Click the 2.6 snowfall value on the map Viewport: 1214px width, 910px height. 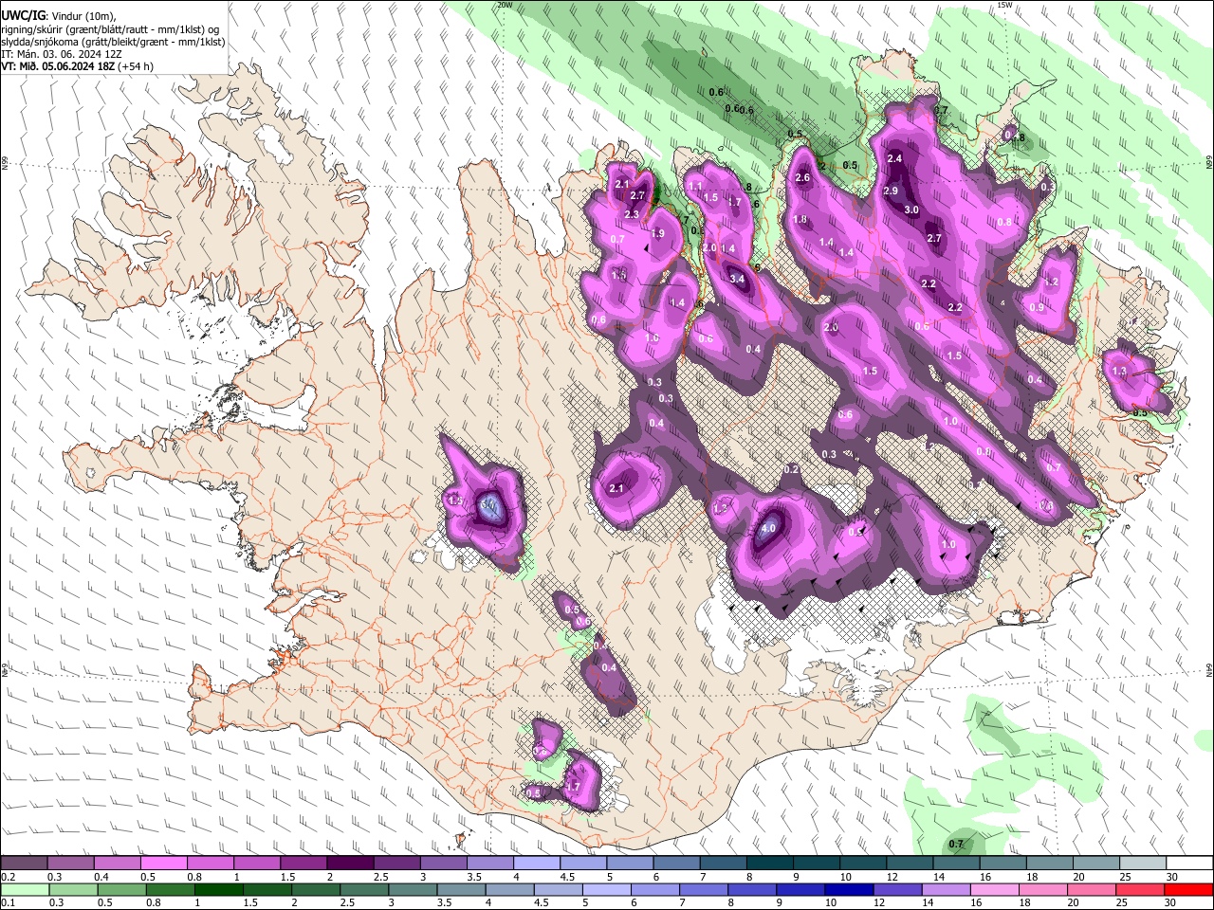(x=802, y=177)
